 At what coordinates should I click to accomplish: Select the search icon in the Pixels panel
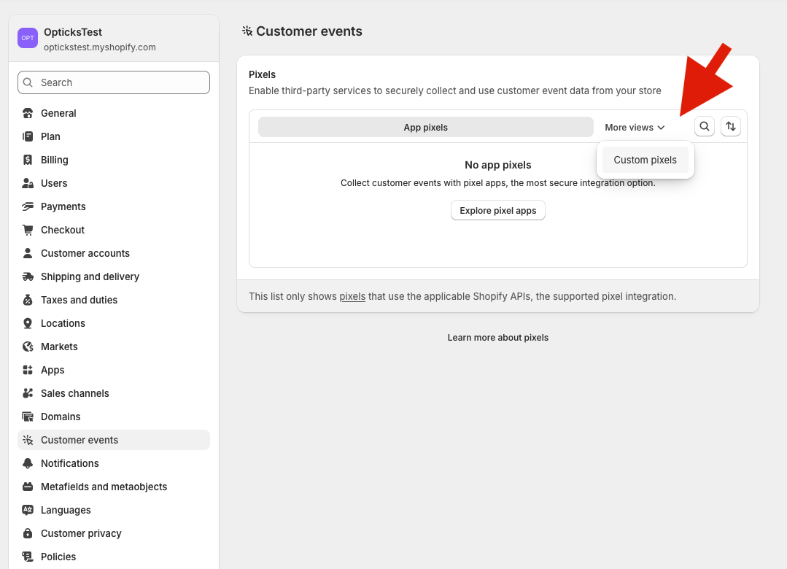pyautogui.click(x=704, y=126)
